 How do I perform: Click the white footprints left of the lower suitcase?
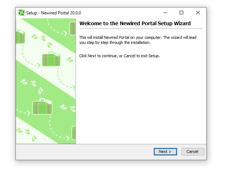click(32, 86)
